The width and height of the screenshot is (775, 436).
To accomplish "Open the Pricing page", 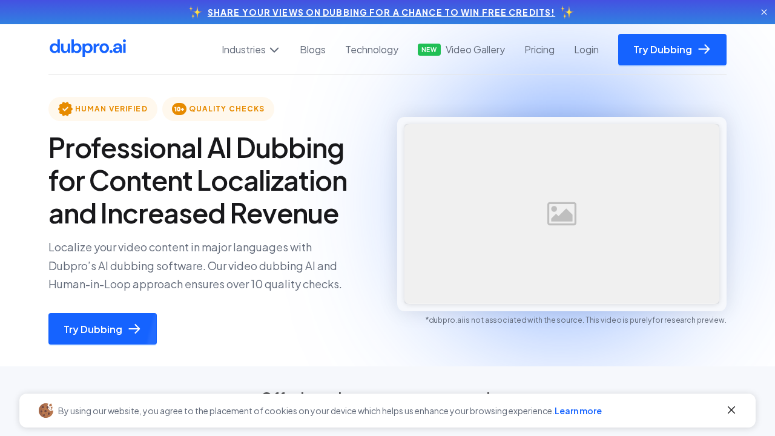I will (539, 50).
